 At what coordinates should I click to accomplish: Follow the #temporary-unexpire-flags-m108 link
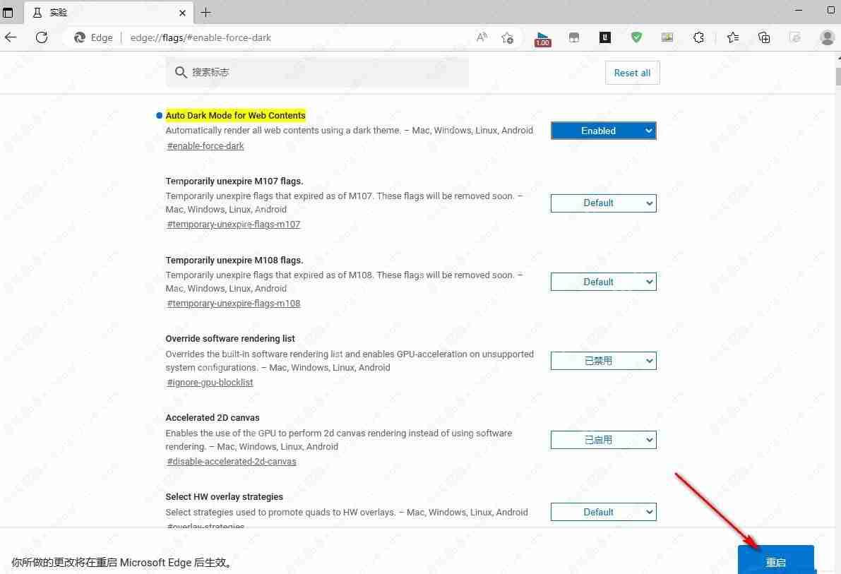pos(233,303)
